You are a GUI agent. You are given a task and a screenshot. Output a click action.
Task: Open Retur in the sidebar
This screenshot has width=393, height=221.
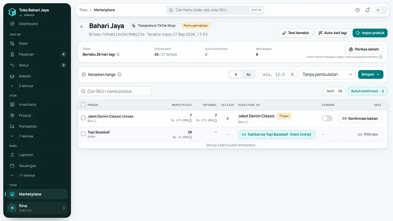[37, 65]
